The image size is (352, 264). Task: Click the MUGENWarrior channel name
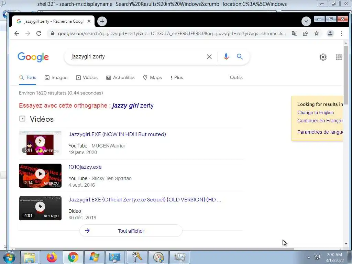108,146
